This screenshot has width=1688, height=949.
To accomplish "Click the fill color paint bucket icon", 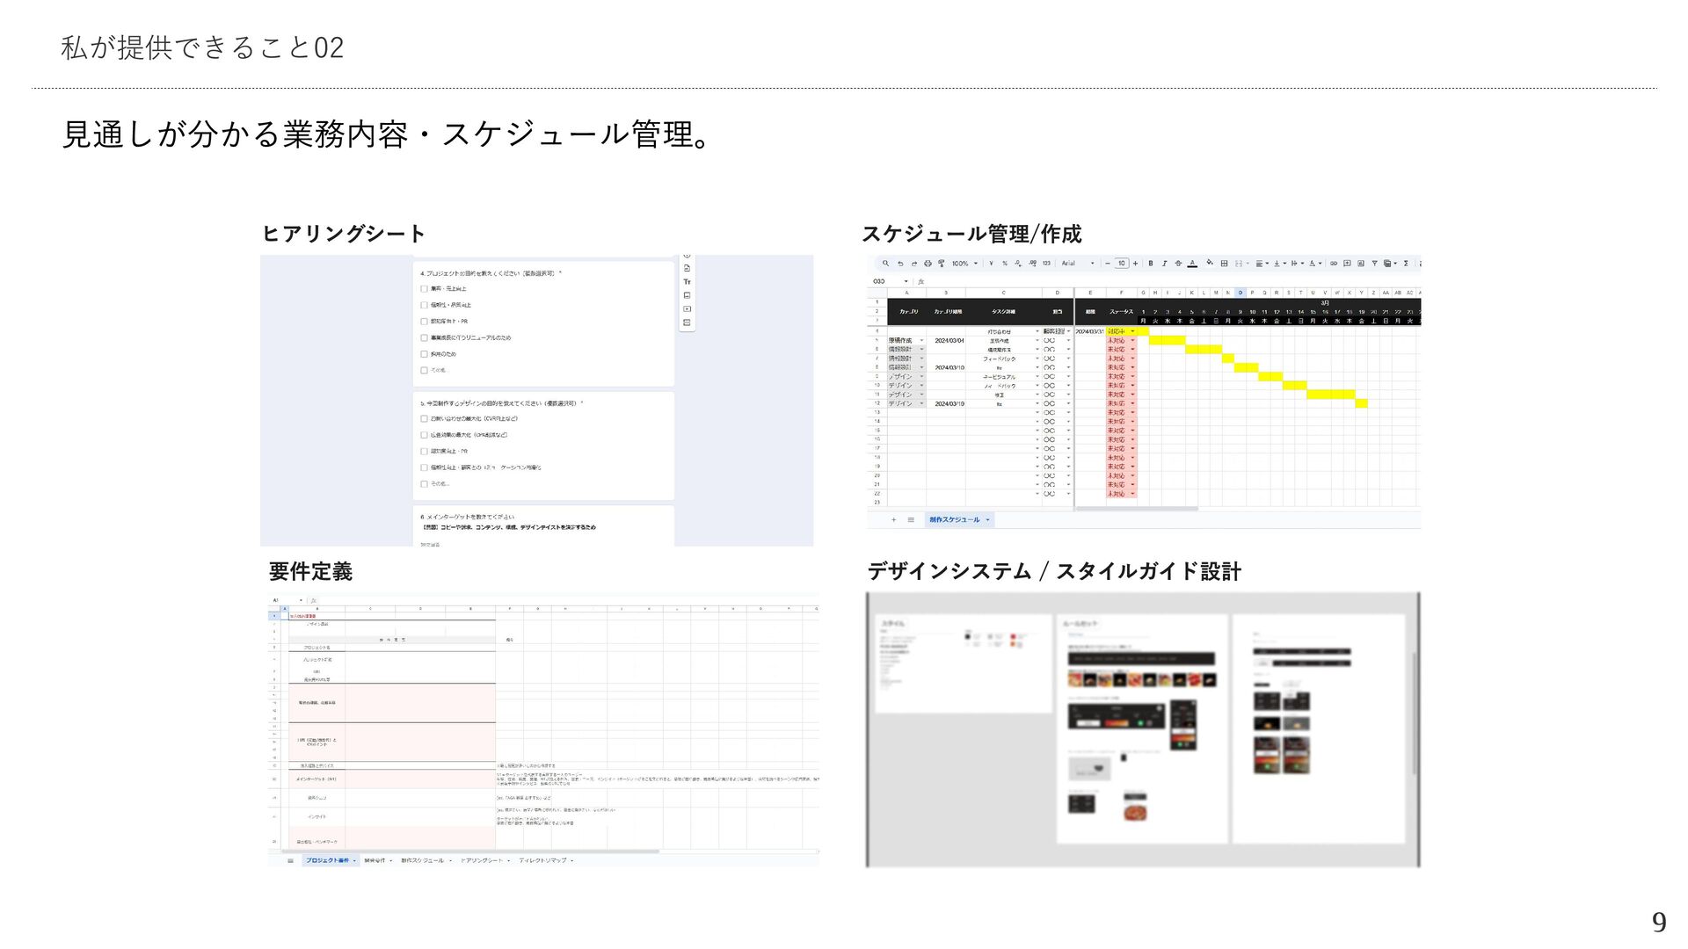I will click(x=1210, y=263).
